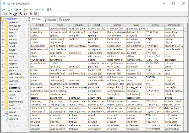Click the Portuguese column header

[174, 25]
